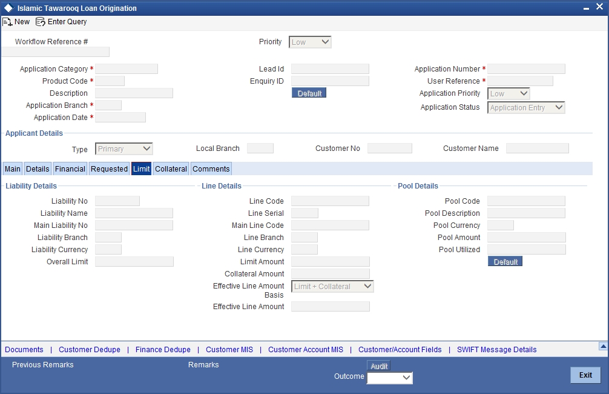The height and width of the screenshot is (394, 609).
Task: Click the Limit Amount field
Action: click(x=331, y=261)
